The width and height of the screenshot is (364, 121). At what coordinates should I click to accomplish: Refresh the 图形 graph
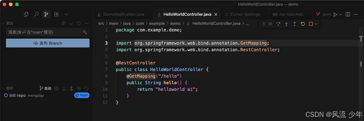point(86,88)
